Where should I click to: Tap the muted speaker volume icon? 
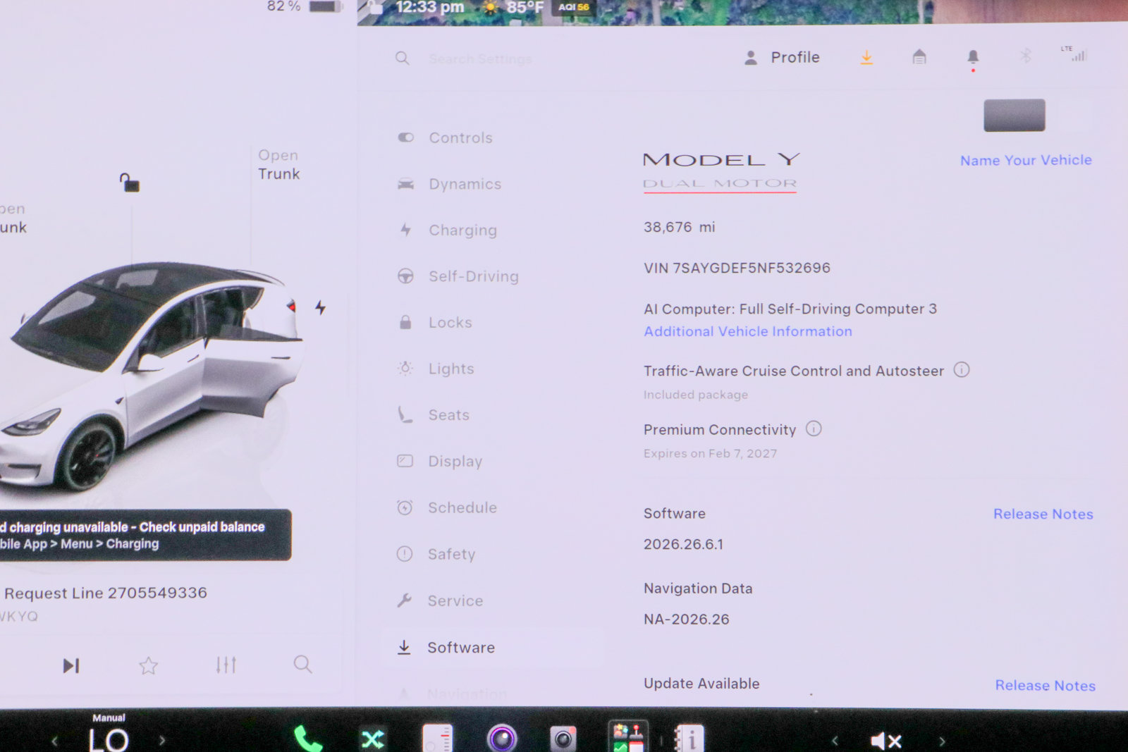(x=886, y=741)
